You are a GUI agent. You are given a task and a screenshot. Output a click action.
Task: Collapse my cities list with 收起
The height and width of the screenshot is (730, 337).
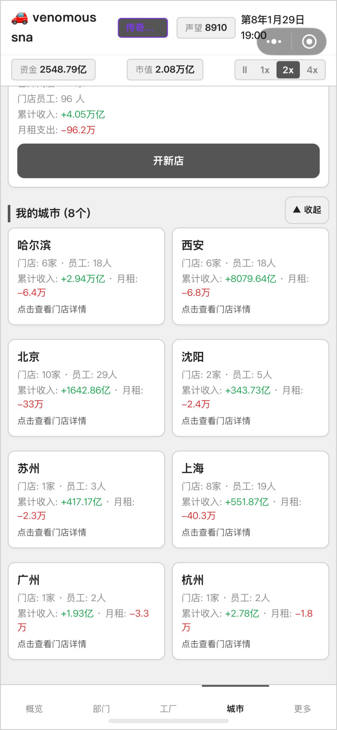pyautogui.click(x=307, y=210)
